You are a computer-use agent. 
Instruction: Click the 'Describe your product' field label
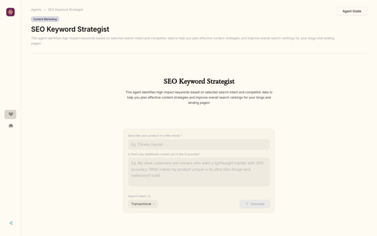pos(155,136)
